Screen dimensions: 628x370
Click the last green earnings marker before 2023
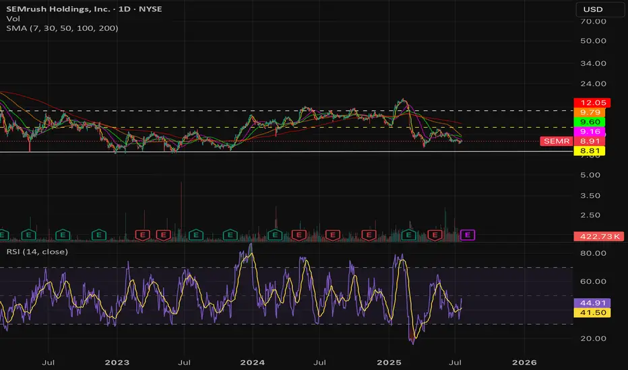click(x=99, y=235)
